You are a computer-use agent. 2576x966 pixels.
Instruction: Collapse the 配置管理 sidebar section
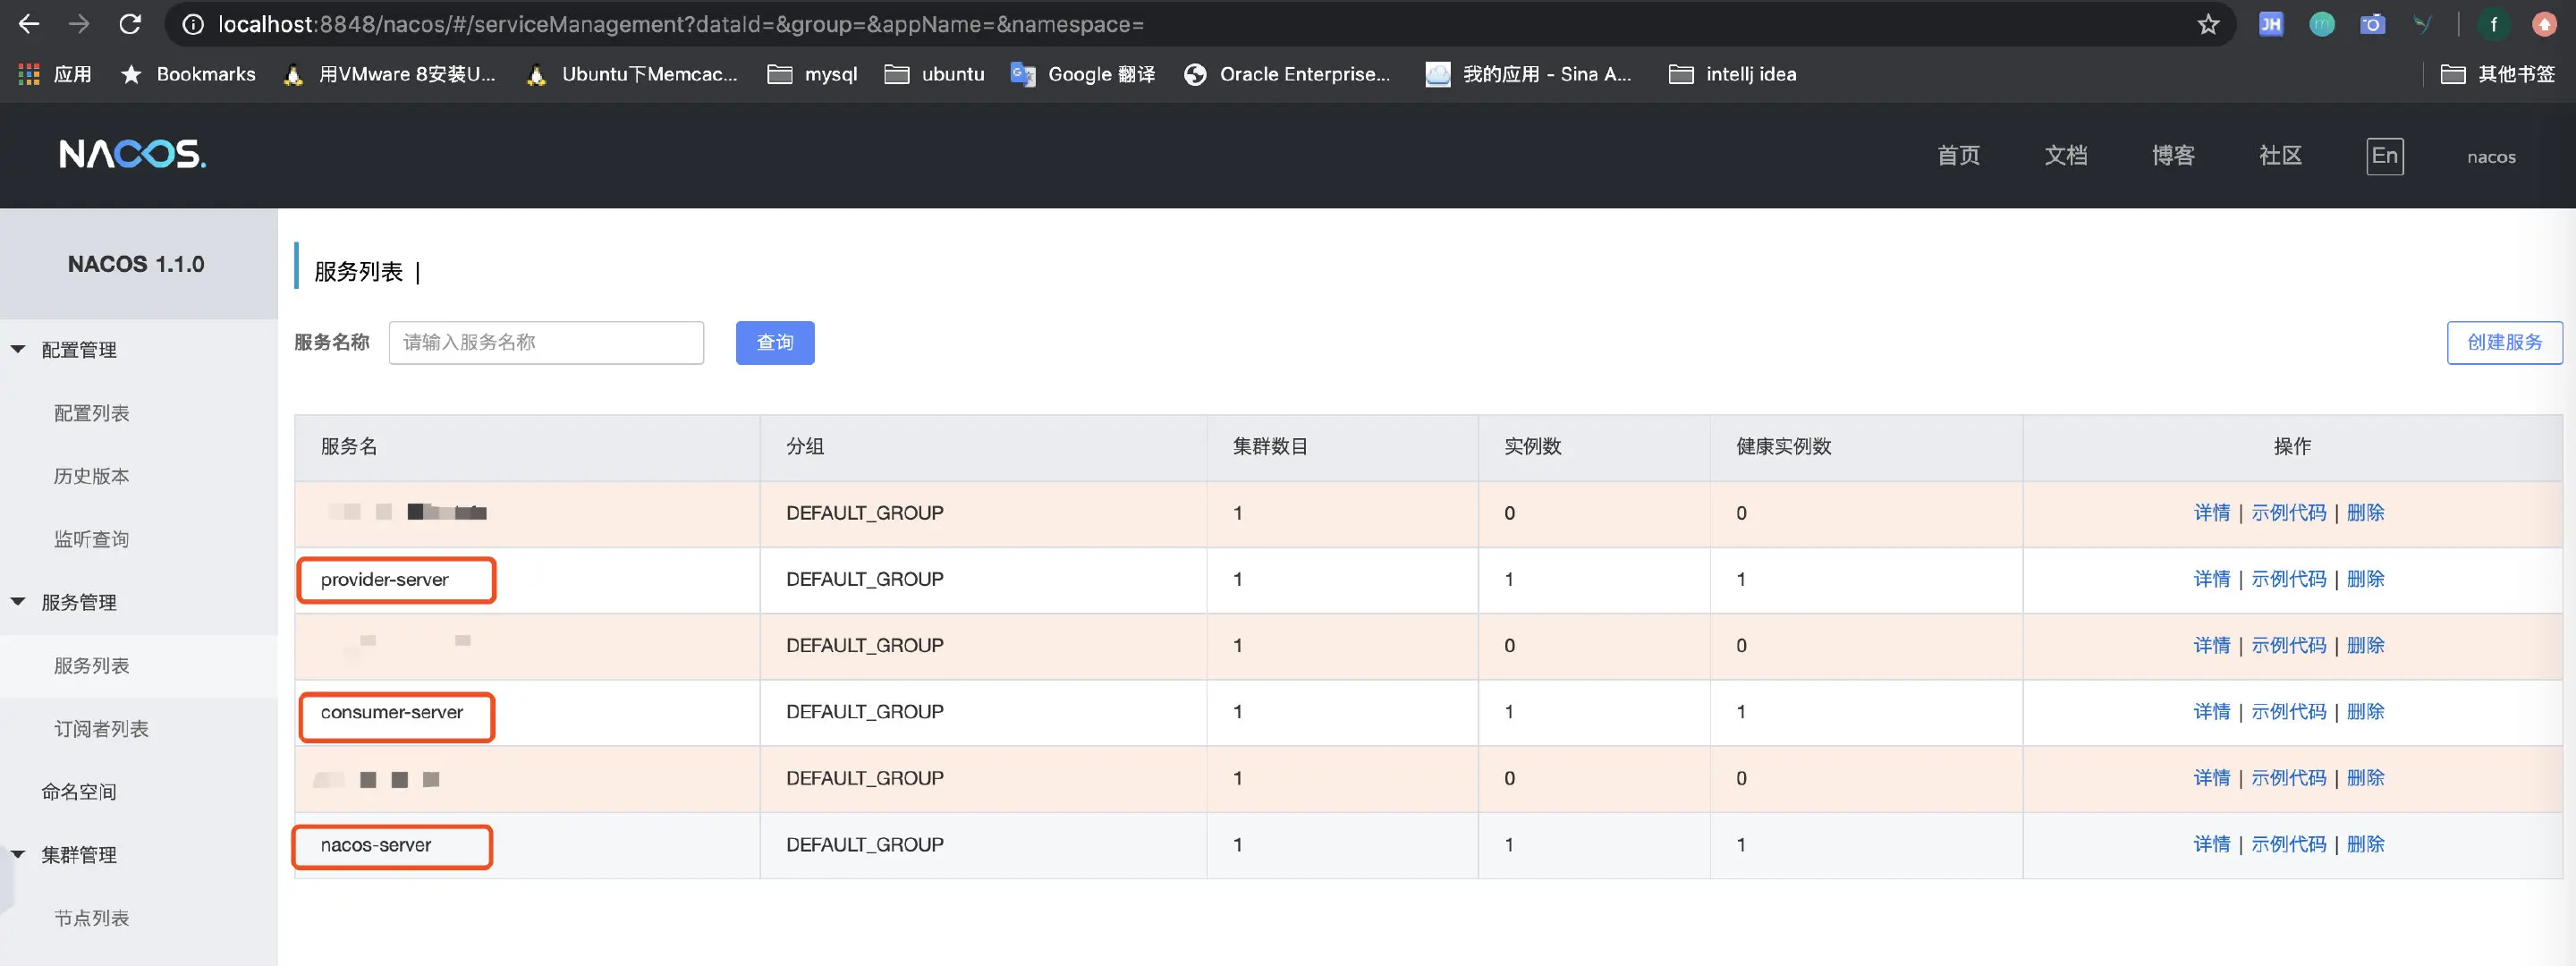pyautogui.click(x=18, y=350)
